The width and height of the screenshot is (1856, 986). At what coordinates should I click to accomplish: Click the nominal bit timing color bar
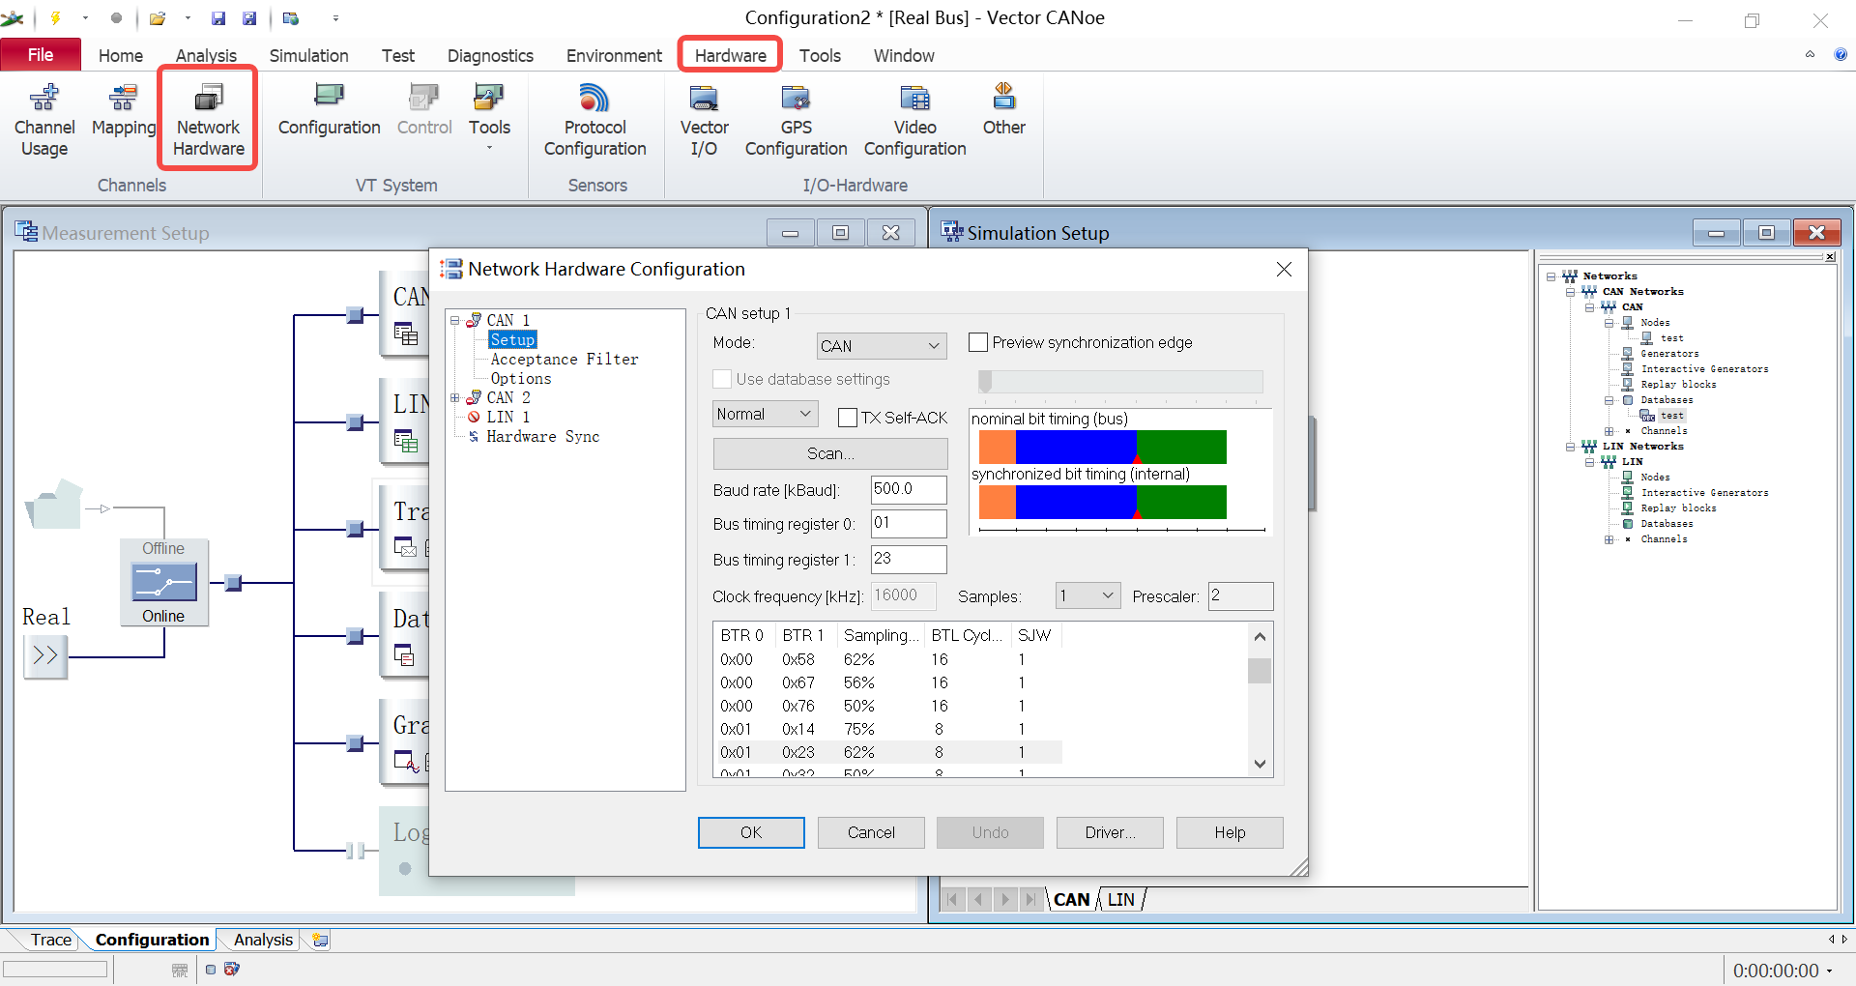[x=1102, y=448]
